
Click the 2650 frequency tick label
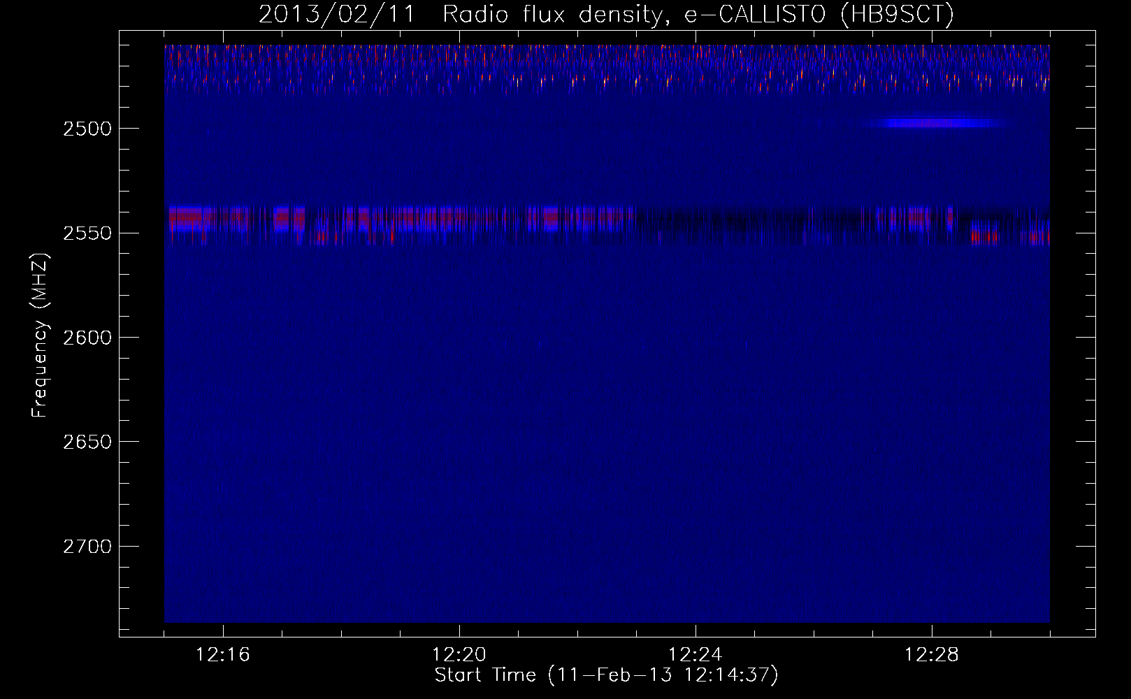tap(88, 442)
